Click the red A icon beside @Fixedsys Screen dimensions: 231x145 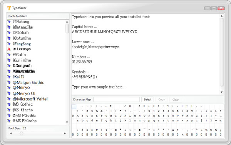(x=9, y=49)
